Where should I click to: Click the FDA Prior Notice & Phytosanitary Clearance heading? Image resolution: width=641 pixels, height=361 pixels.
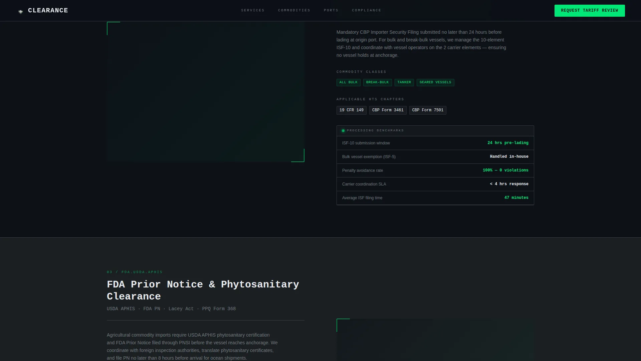click(x=203, y=290)
